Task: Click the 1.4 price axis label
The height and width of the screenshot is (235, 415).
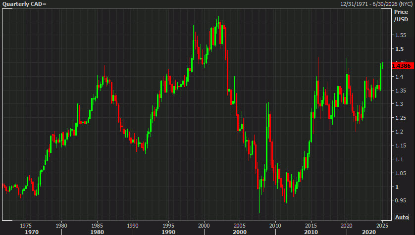Action: point(399,77)
